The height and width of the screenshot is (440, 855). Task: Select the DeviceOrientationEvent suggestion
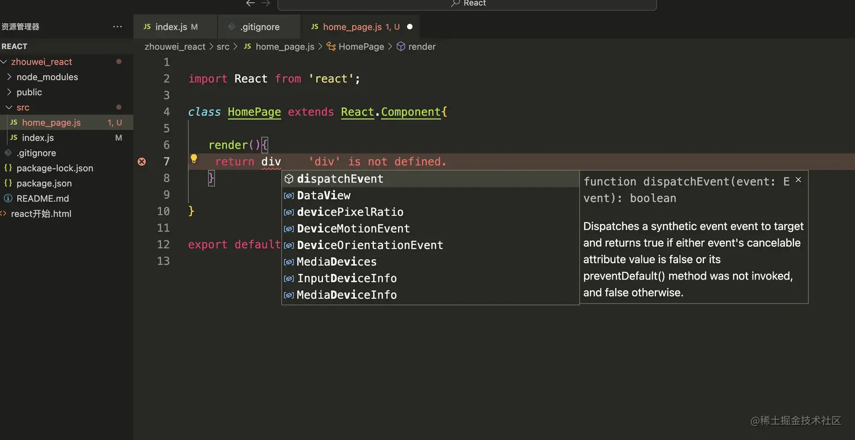(x=430, y=245)
